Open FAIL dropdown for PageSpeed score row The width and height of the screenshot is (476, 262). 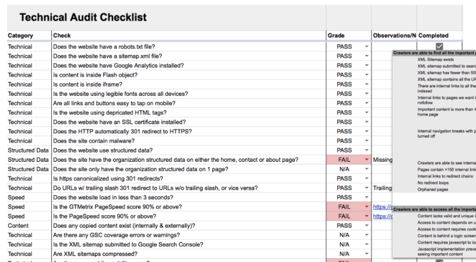[367, 216]
